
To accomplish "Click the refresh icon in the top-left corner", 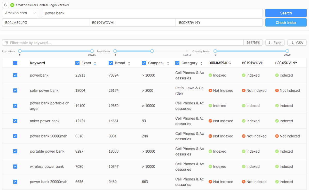I will 5,5.
